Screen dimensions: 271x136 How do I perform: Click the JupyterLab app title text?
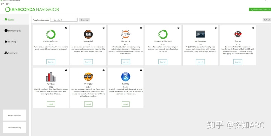[88, 41]
